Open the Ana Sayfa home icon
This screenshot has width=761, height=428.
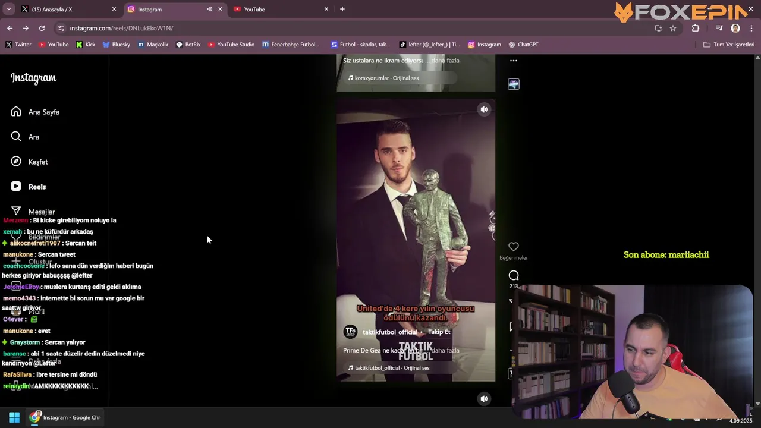16,112
